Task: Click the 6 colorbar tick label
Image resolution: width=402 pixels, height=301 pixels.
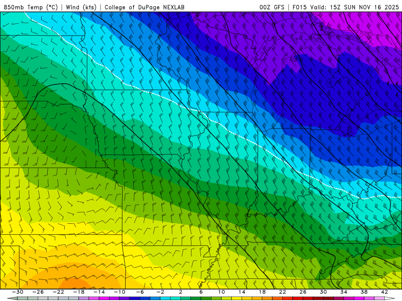Action: point(201,292)
